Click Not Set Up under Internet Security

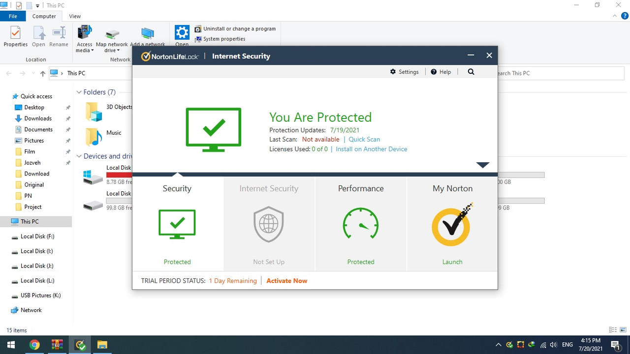coord(269,262)
